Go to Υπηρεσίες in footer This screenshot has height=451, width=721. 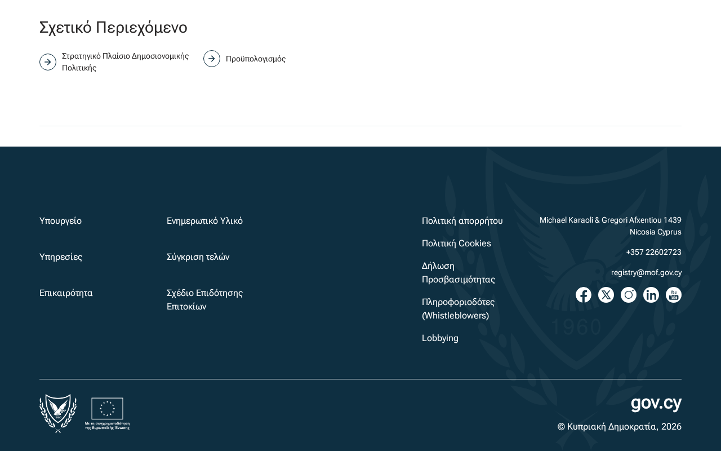click(61, 257)
